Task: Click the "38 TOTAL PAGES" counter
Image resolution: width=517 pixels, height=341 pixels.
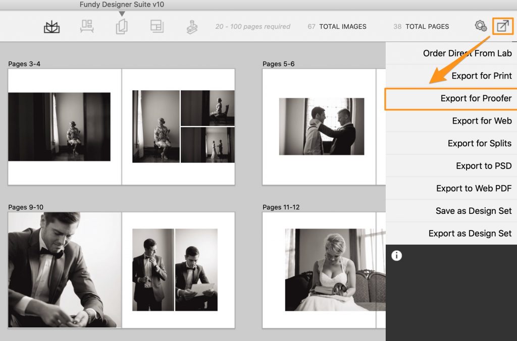Action: (x=421, y=27)
